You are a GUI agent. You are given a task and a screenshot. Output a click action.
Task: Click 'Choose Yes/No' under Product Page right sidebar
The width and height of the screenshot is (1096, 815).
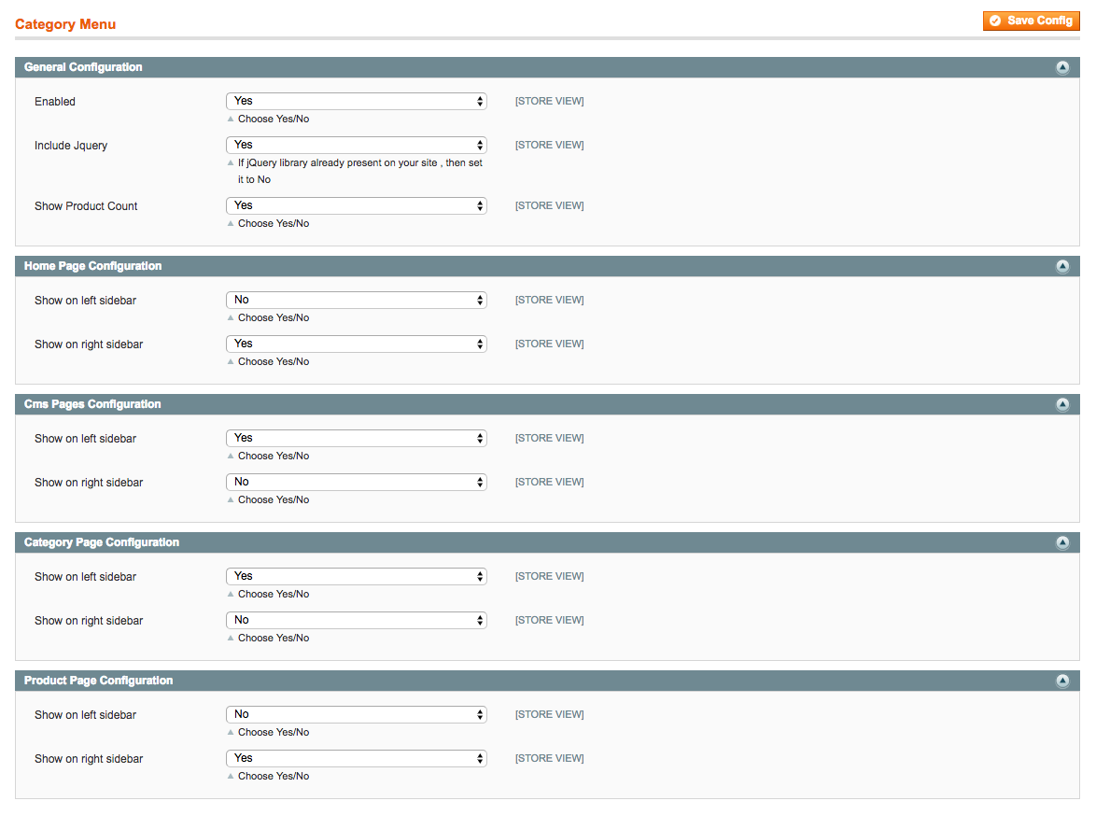coord(274,778)
